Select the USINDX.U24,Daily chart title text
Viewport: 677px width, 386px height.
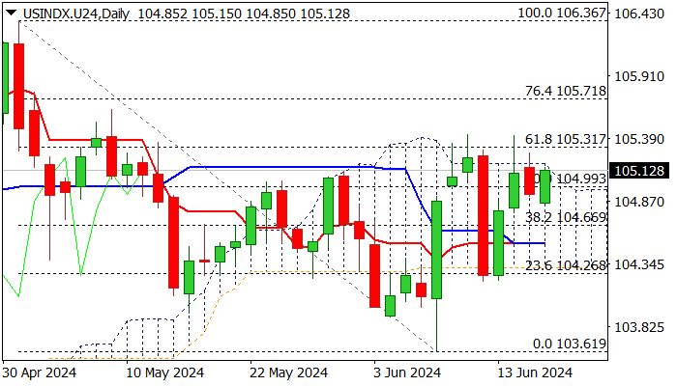pyautogui.click(x=74, y=14)
